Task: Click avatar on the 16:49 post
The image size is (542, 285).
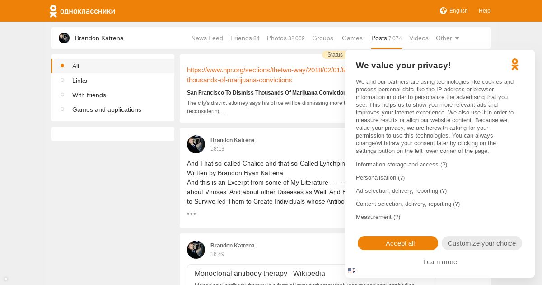Action: point(196,250)
